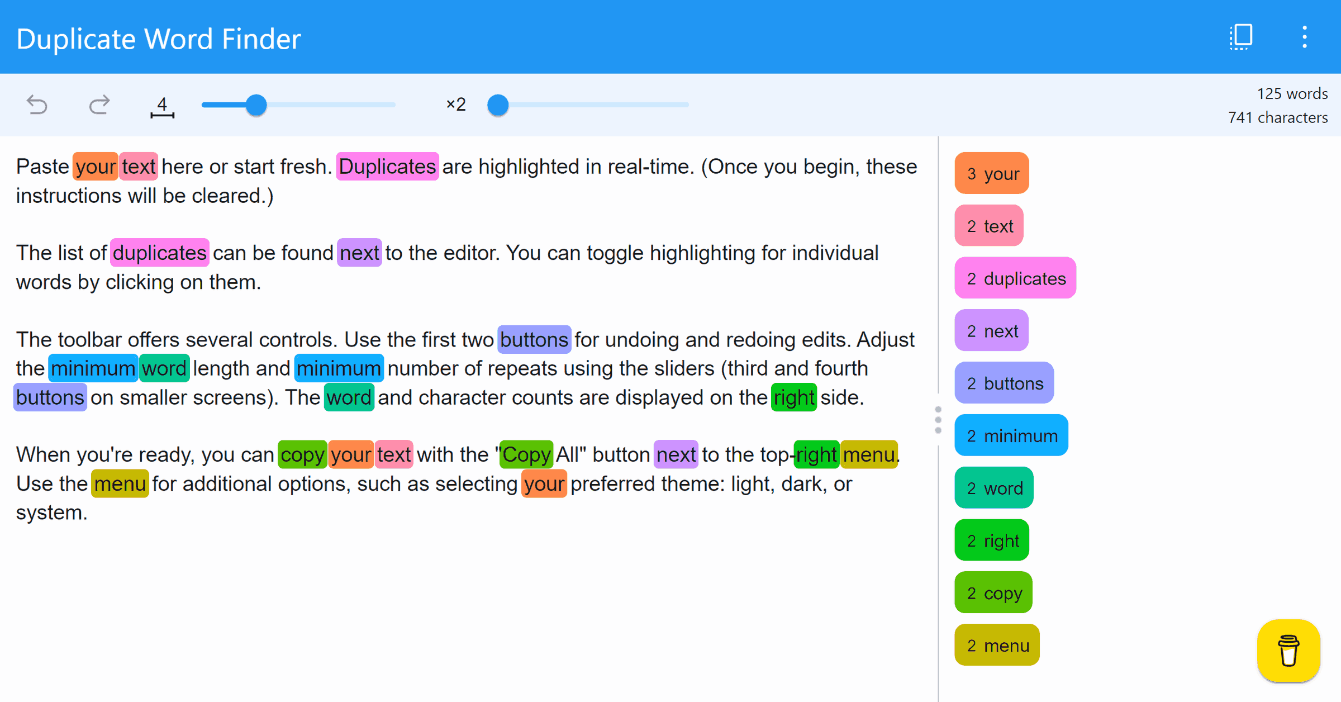Image resolution: width=1341 pixels, height=702 pixels.
Task: Toggle highlighting for the "your" word chip
Action: pos(991,173)
